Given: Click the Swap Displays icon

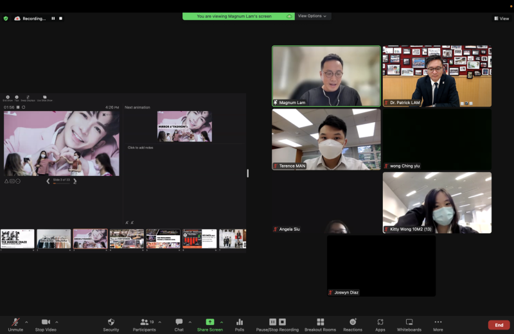Looking at the screenshot, I should tap(28, 98).
